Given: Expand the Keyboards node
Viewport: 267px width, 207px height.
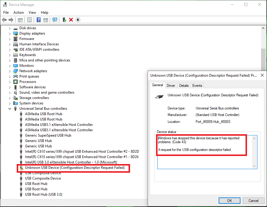Looking at the screenshot, I should point(10,55).
